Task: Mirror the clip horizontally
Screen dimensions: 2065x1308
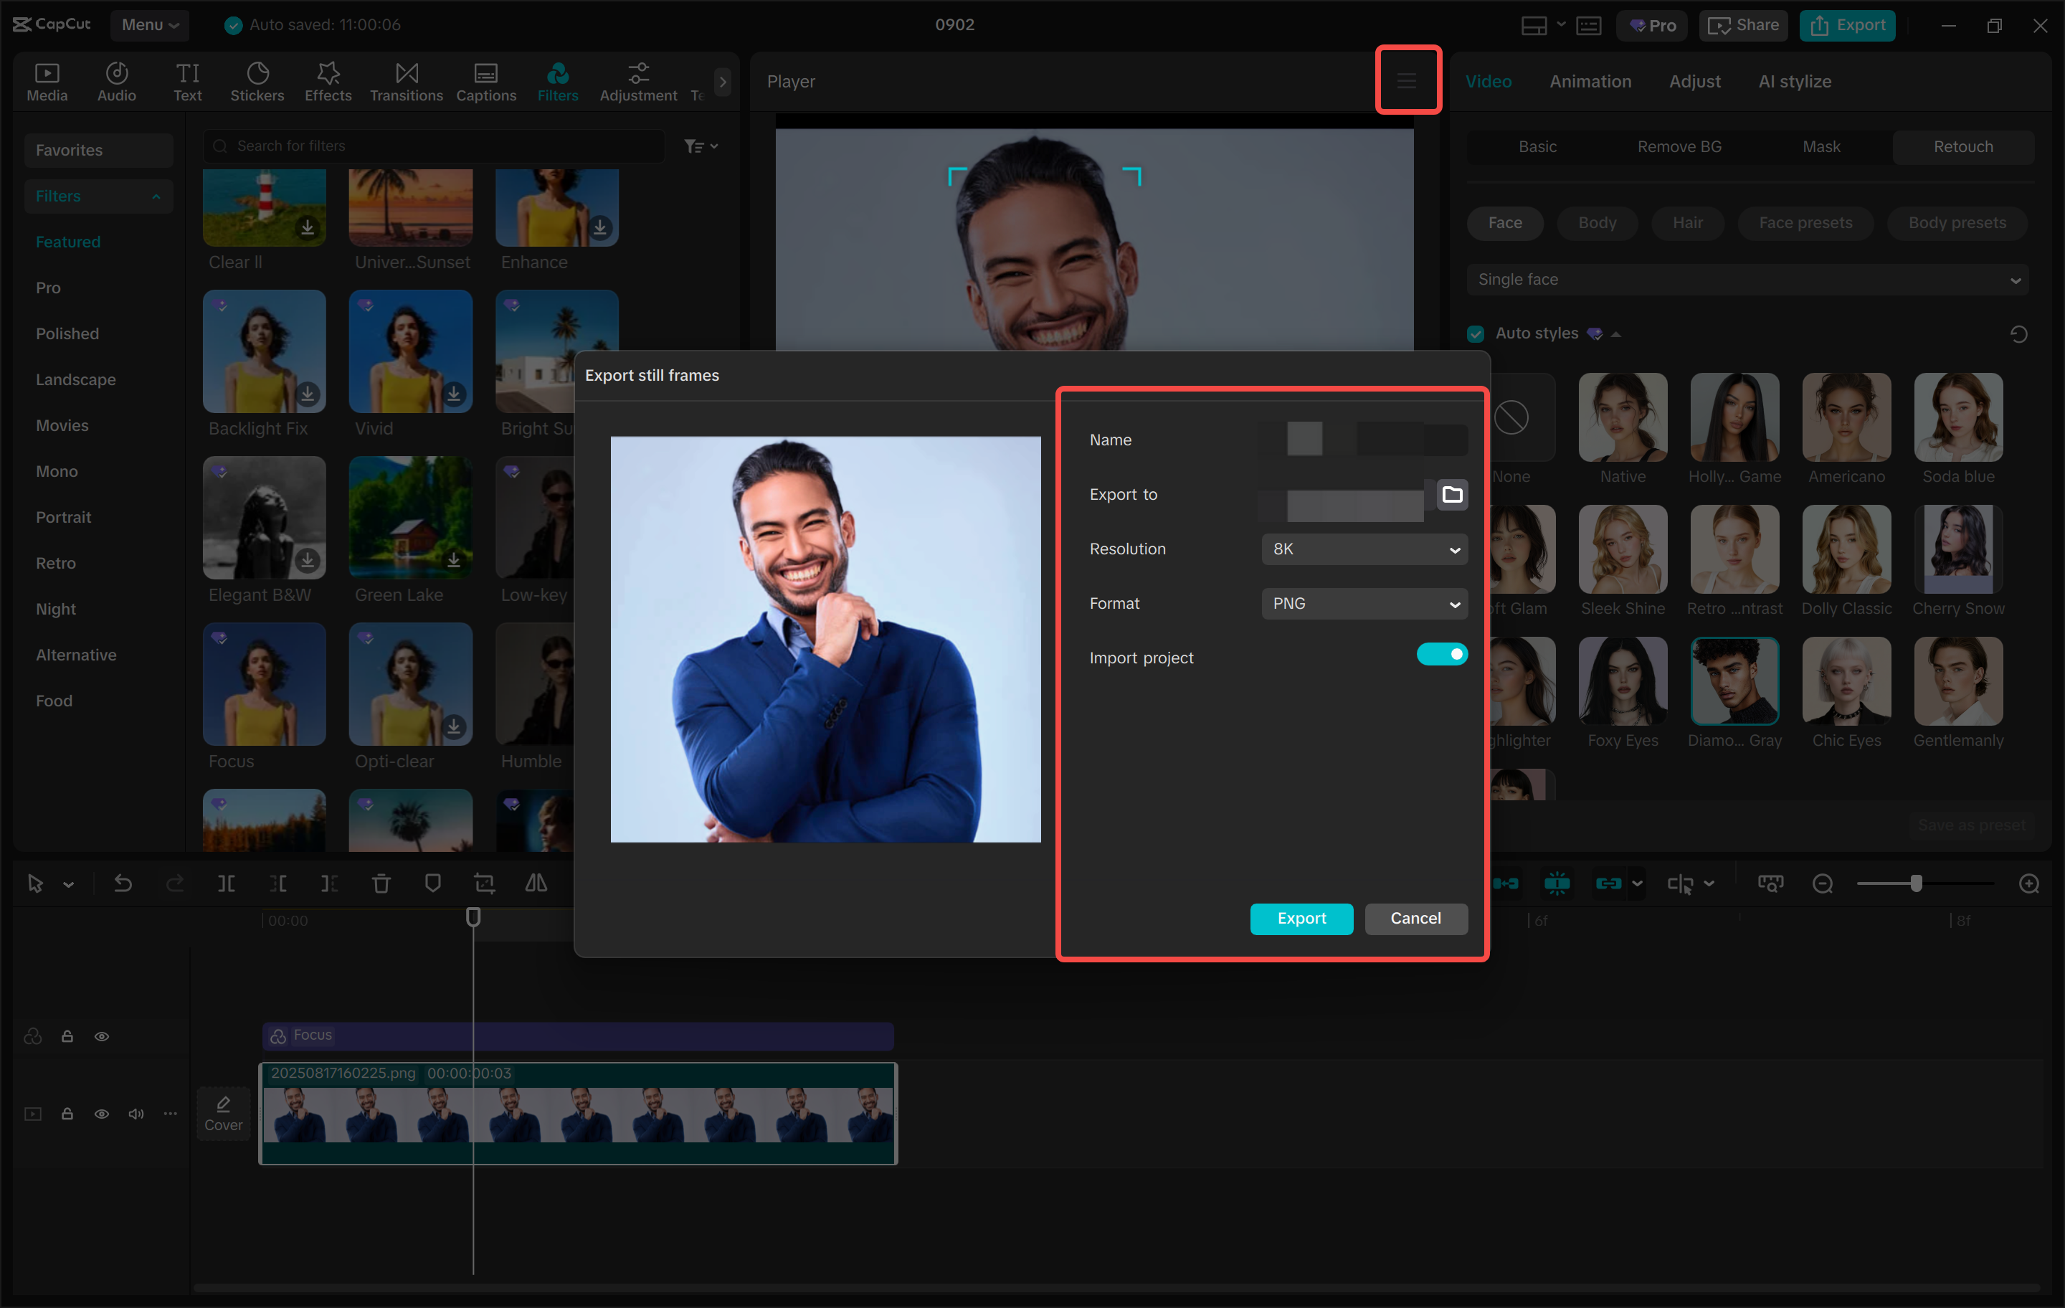Action: pos(536,883)
